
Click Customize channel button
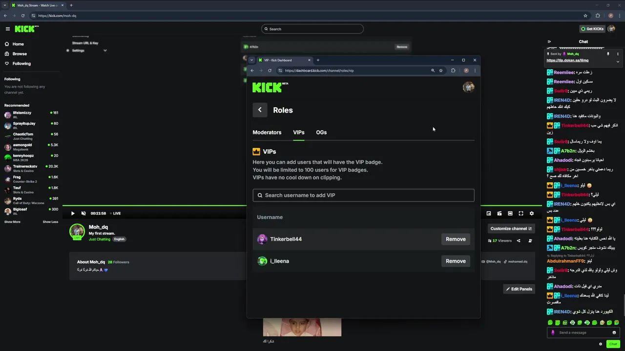click(x=511, y=228)
